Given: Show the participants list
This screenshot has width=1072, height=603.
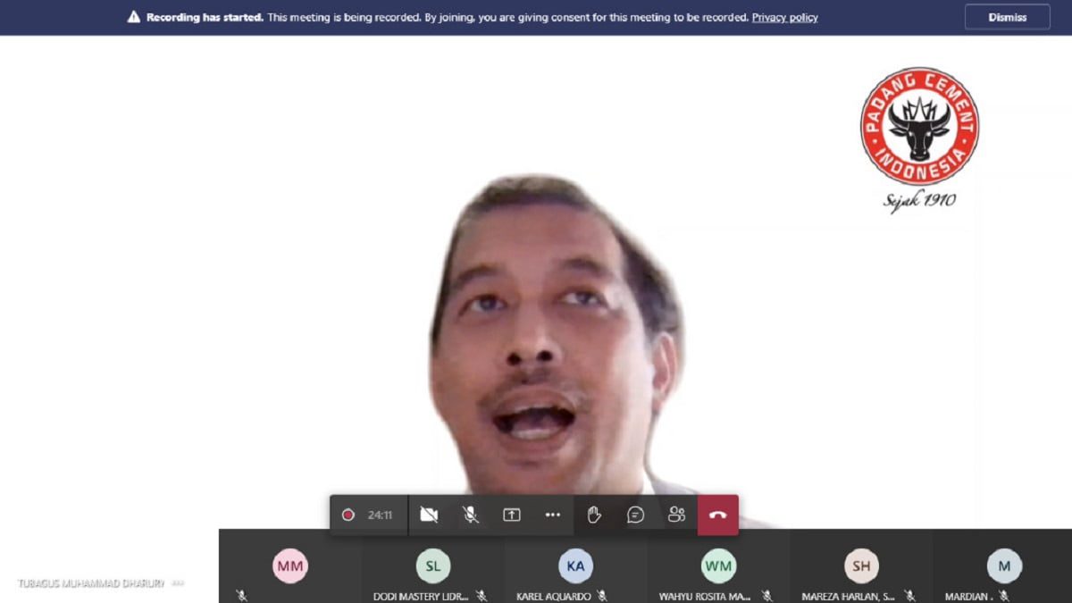Looking at the screenshot, I should (x=676, y=515).
